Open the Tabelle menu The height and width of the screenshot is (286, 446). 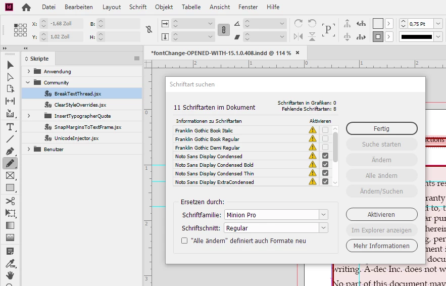(x=191, y=7)
